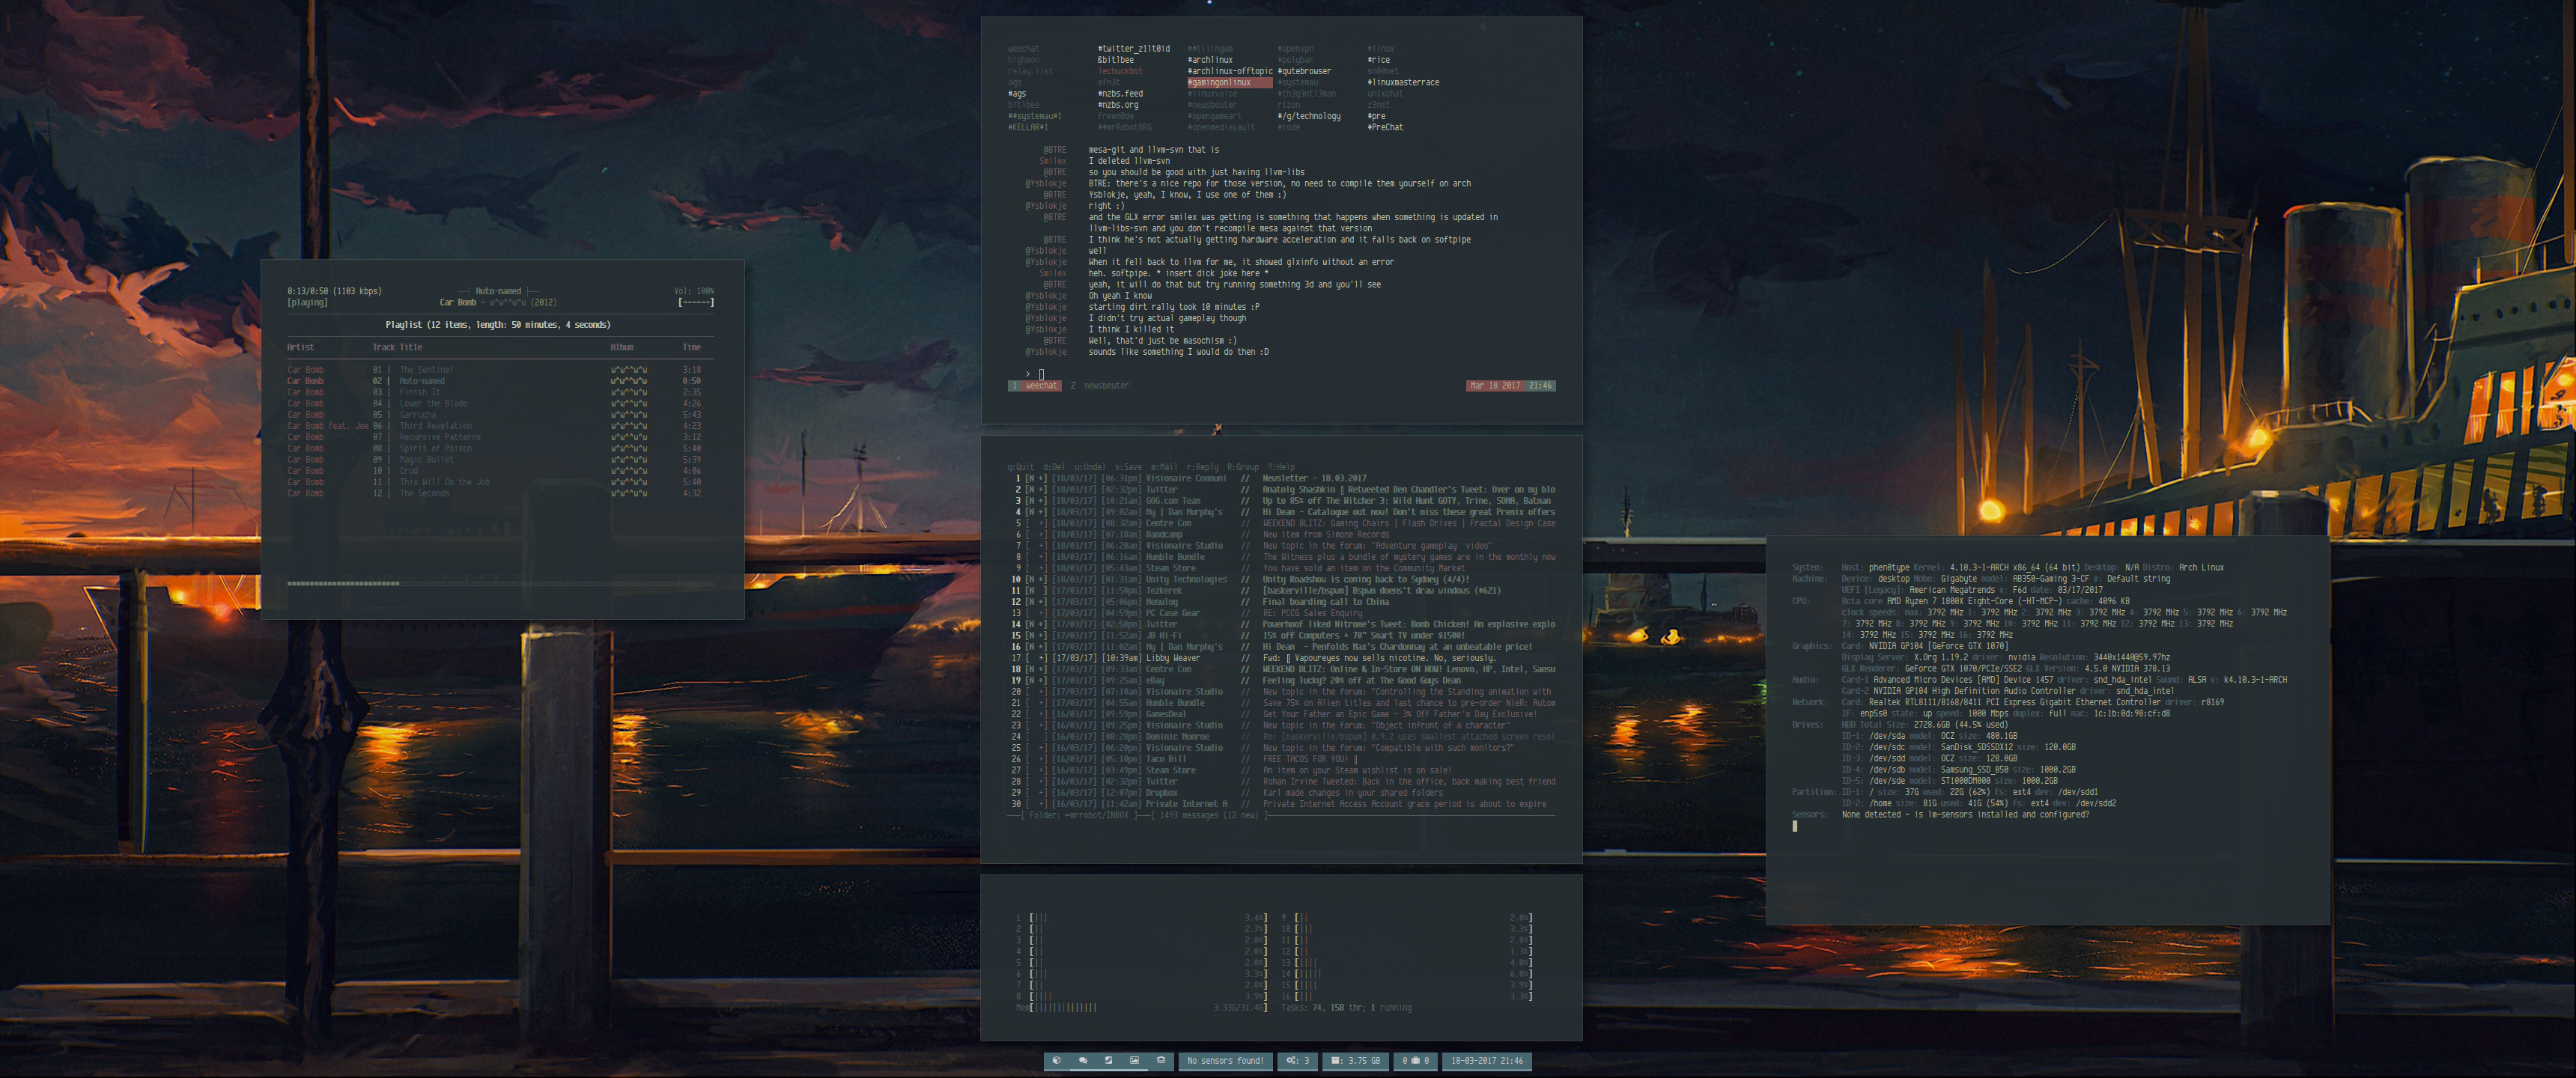Click the 'Vol: 100%' volume indicator
The height and width of the screenshot is (1078, 2576).
[x=694, y=292]
